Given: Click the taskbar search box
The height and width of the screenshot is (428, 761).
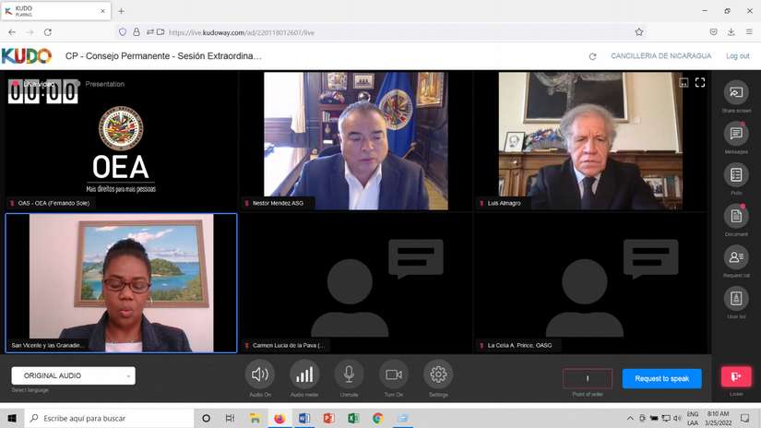Looking at the screenshot, I should tap(109, 418).
